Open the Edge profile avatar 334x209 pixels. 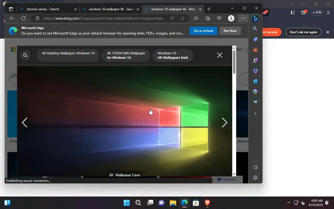point(231,18)
